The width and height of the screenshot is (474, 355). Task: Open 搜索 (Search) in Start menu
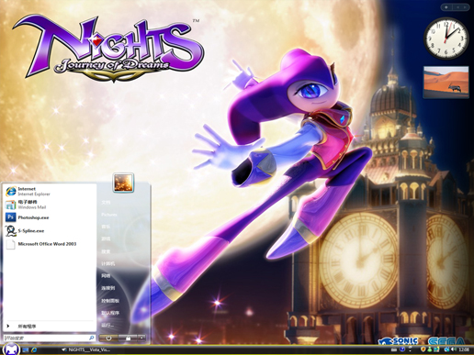pyautogui.click(x=106, y=251)
